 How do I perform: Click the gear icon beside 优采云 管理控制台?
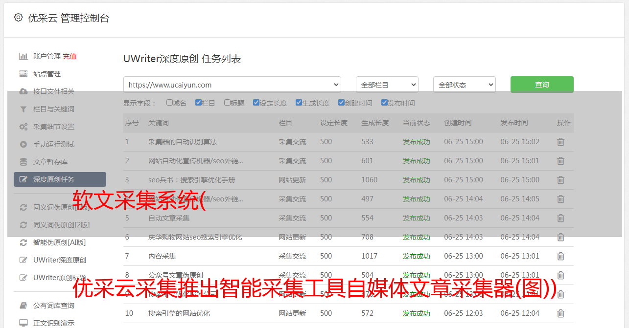click(x=19, y=18)
